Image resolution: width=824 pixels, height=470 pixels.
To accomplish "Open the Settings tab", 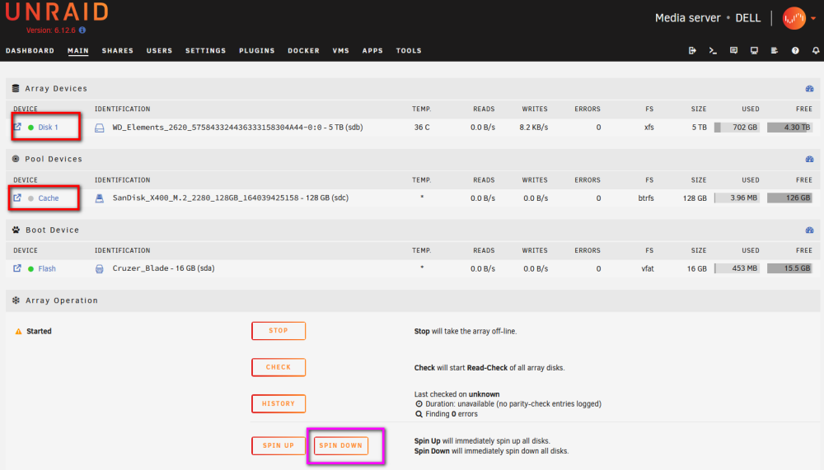I will coord(205,51).
